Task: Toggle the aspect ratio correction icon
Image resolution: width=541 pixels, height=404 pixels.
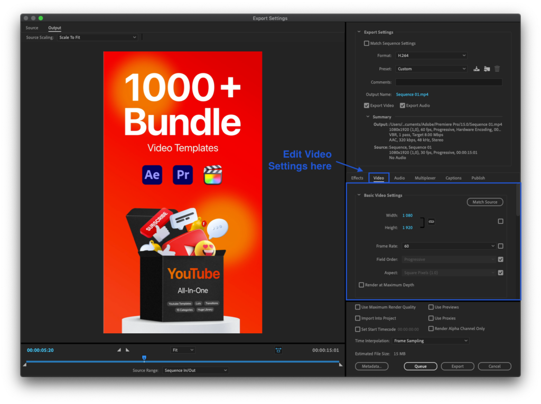Action: [278, 350]
